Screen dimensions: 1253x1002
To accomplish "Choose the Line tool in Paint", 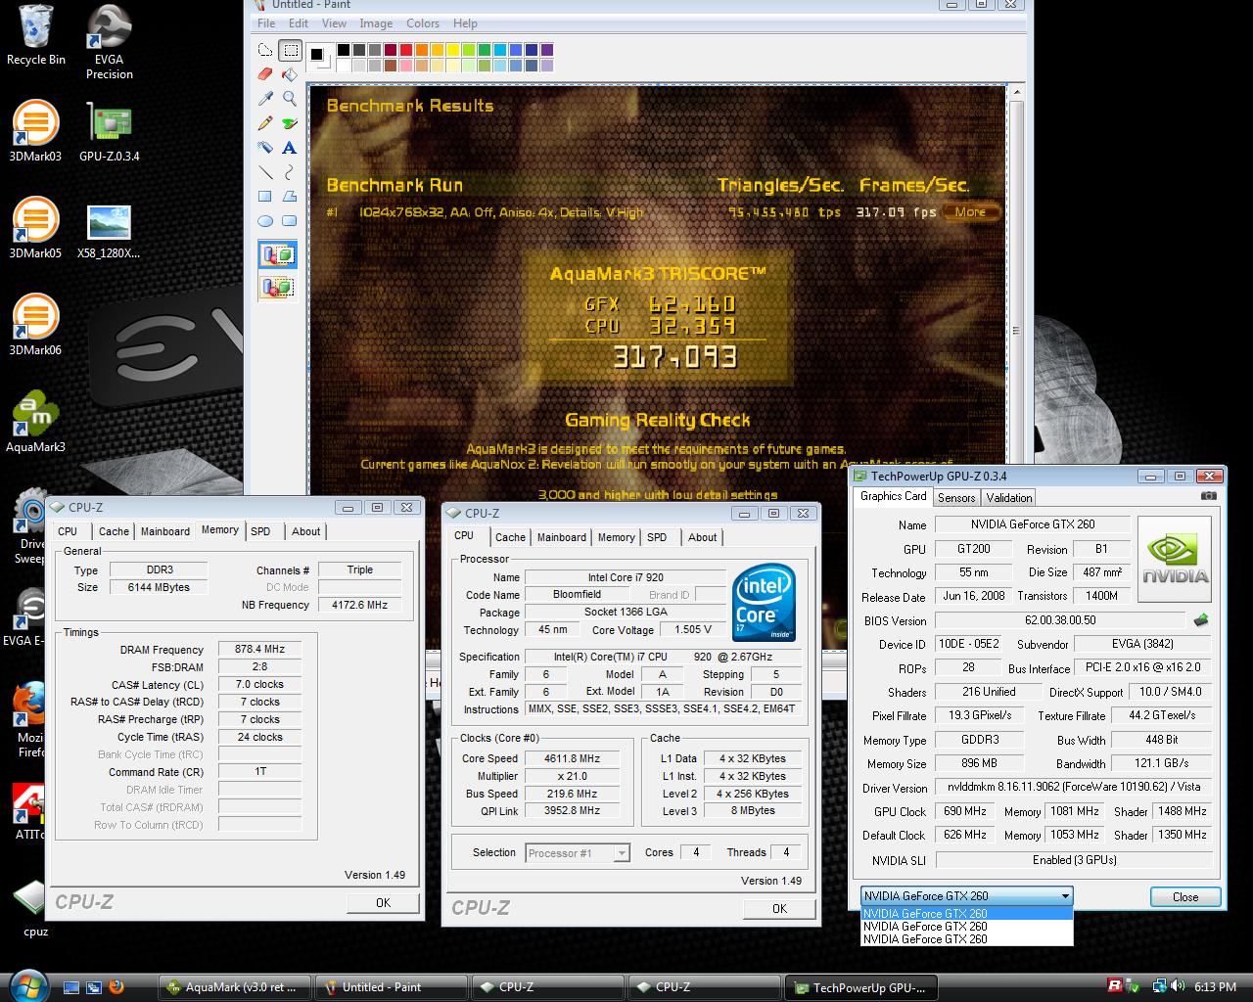I will 265,172.
